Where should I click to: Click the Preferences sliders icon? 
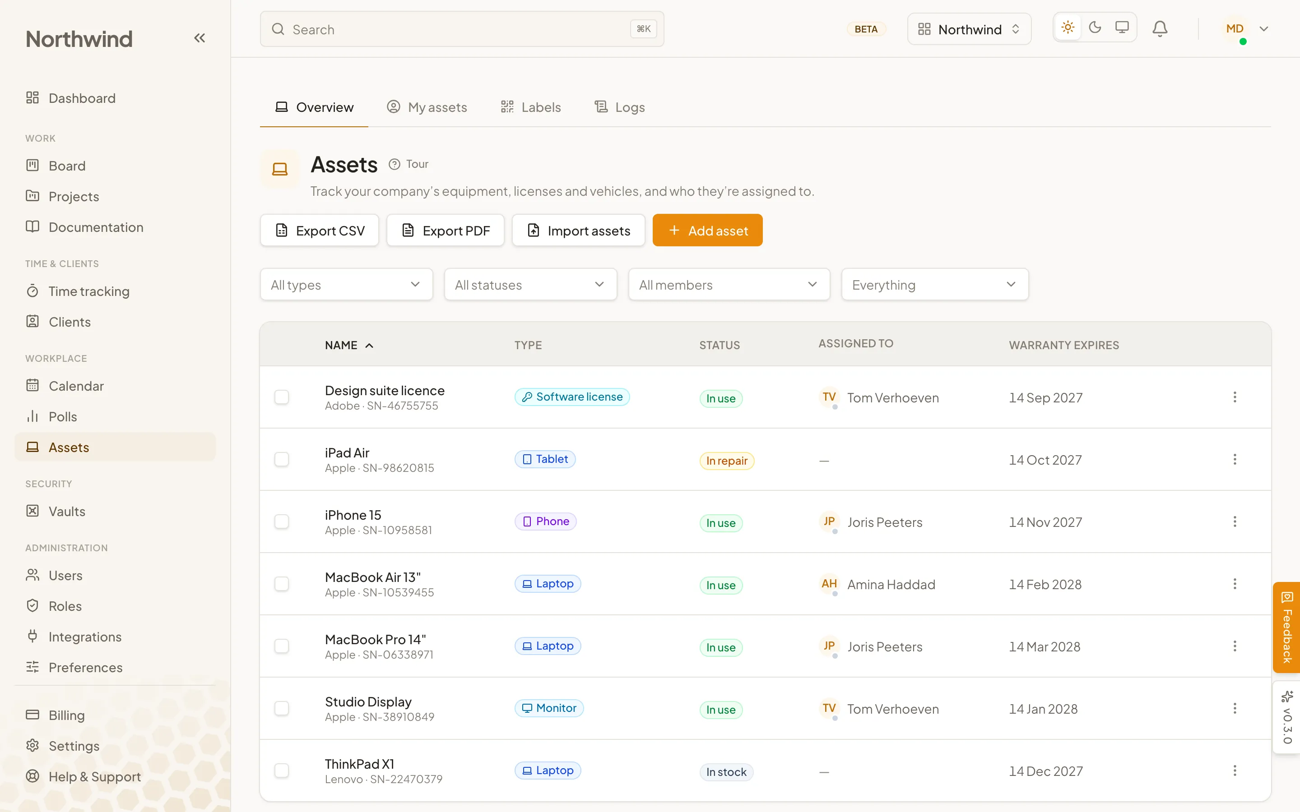[x=32, y=666]
